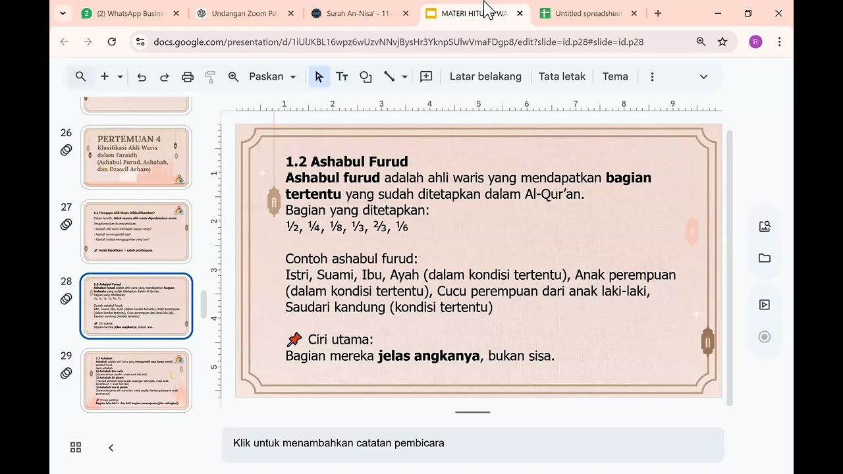Go back to previous page

(x=64, y=41)
